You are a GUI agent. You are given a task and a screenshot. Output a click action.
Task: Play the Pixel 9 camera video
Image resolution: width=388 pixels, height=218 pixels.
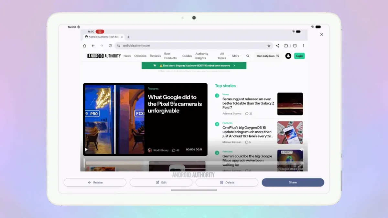click(86, 150)
